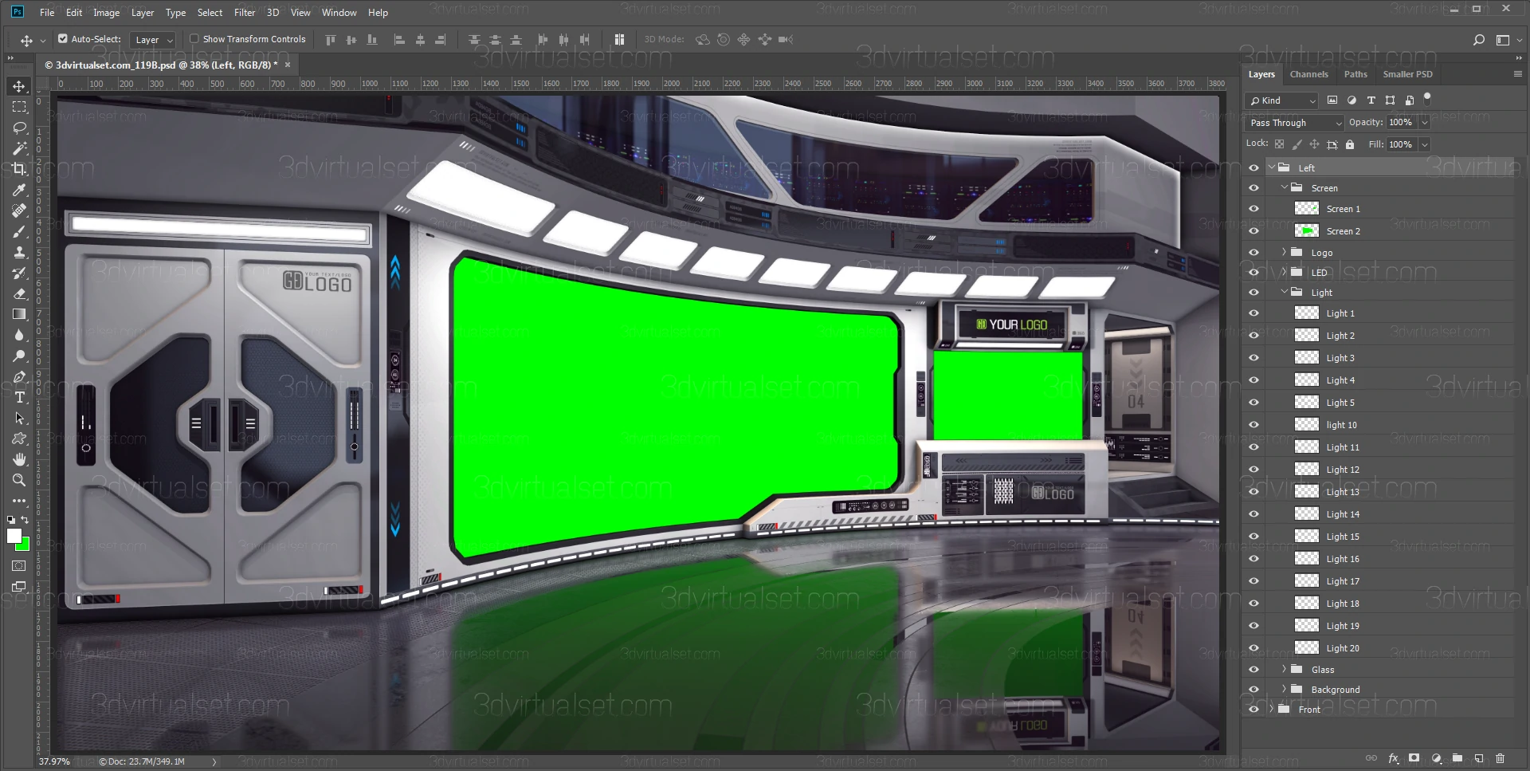Expand the Front layer group
1530x771 pixels.
pos(1272,709)
